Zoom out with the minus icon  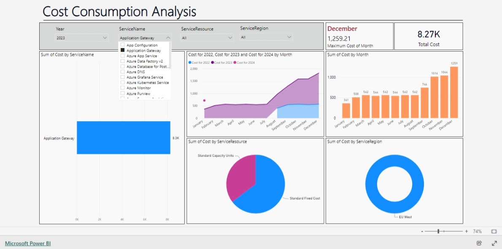tap(422, 231)
